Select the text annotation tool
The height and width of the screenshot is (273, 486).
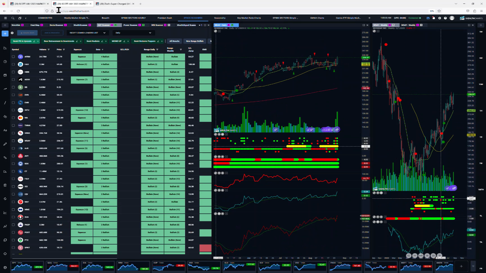5,130
